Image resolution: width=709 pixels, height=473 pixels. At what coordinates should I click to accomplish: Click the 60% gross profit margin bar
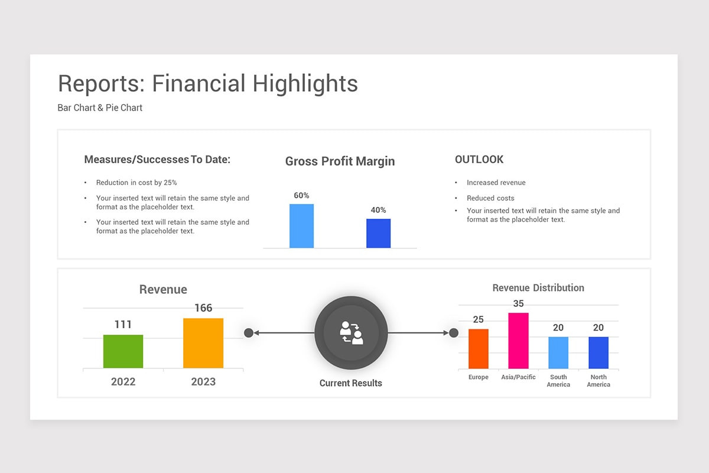click(301, 225)
